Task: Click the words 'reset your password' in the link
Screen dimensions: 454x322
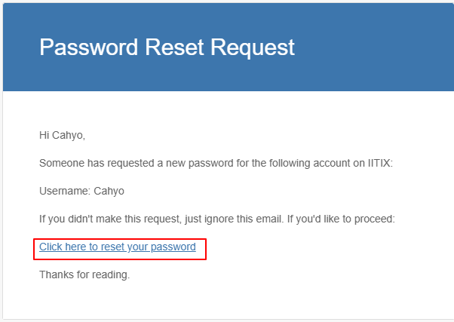Action: click(x=150, y=247)
